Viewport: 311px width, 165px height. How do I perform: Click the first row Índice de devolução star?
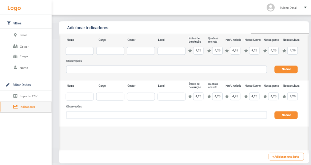190,51
